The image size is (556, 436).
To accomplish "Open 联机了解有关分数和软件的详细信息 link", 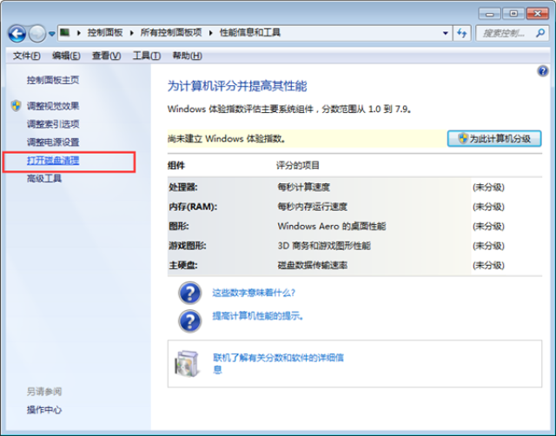I will coord(278,364).
